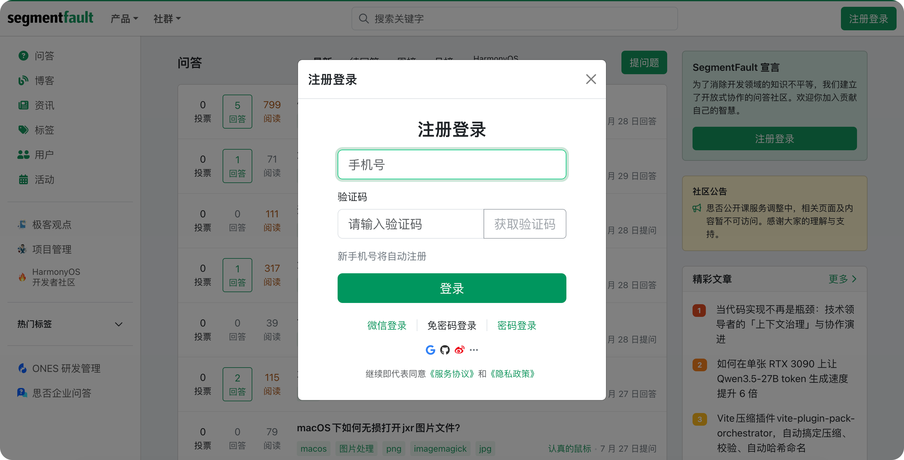Viewport: 904px width, 460px height.
Task: Click the 获取验证码 button
Action: (525, 224)
